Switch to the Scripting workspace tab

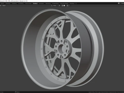(x=72, y=4)
